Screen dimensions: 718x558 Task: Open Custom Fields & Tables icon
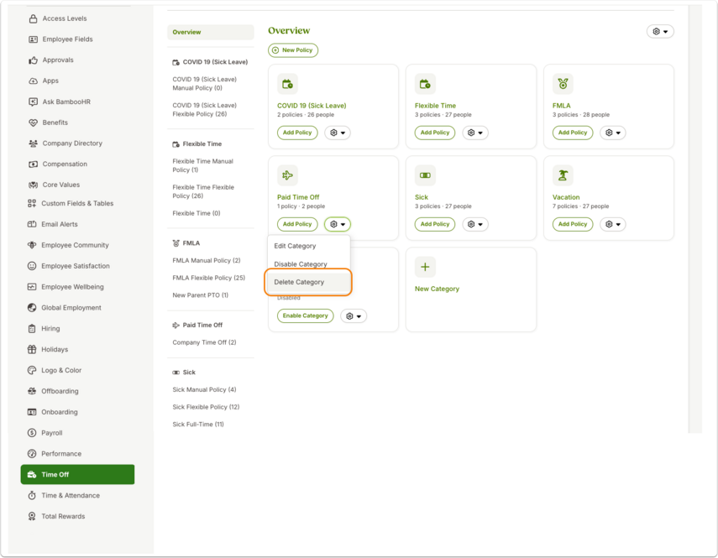32,204
